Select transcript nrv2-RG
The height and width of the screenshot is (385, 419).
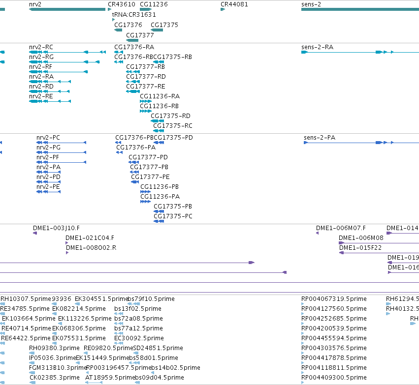pos(41,57)
